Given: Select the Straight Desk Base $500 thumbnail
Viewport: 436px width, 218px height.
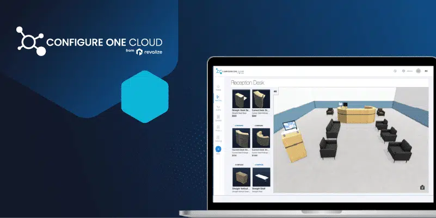Looking at the screenshot, I should 241,98.
